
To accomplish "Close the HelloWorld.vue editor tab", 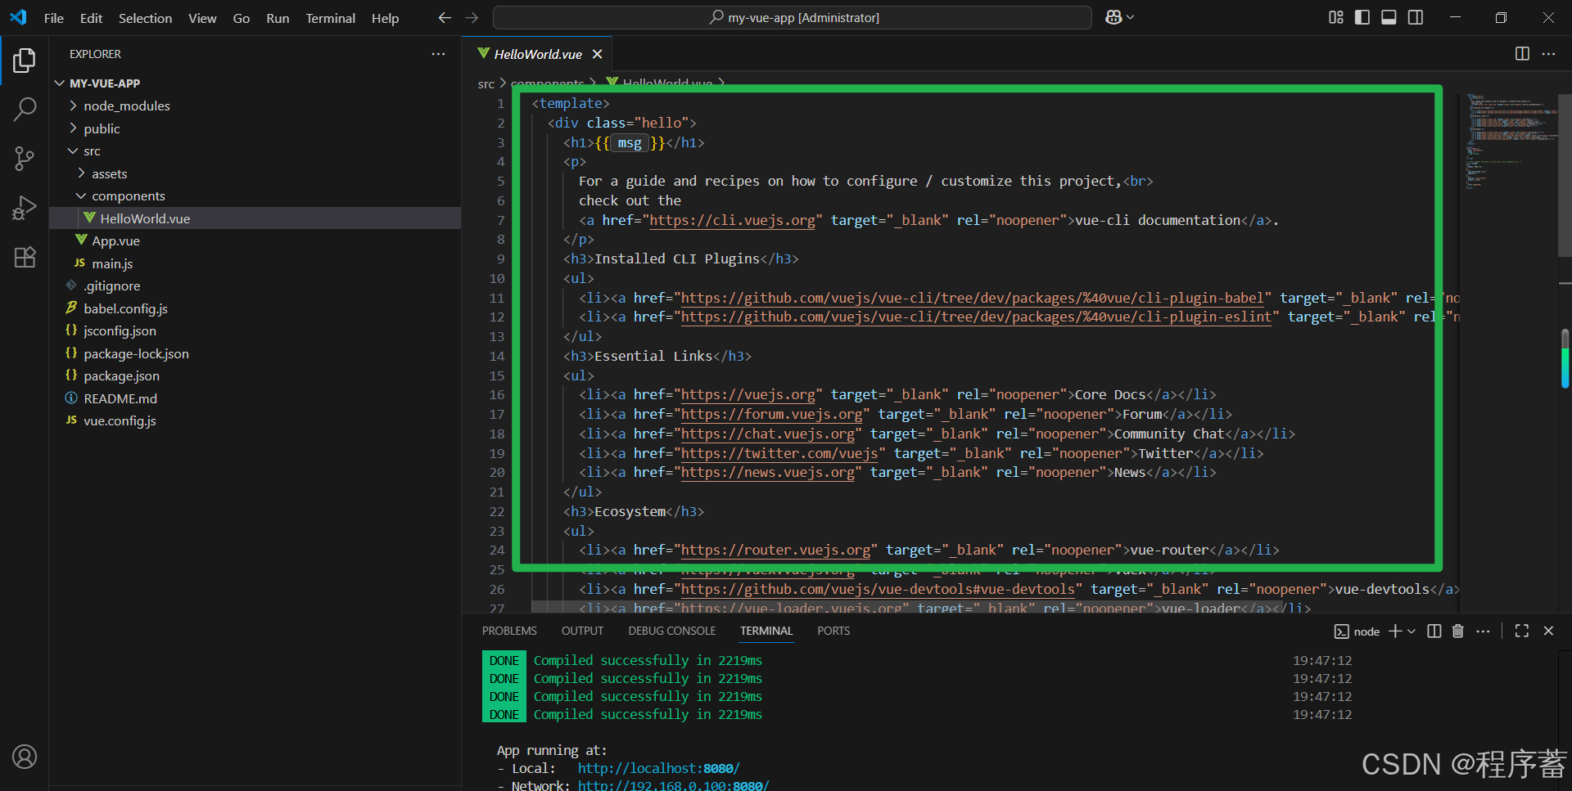I will pos(598,54).
